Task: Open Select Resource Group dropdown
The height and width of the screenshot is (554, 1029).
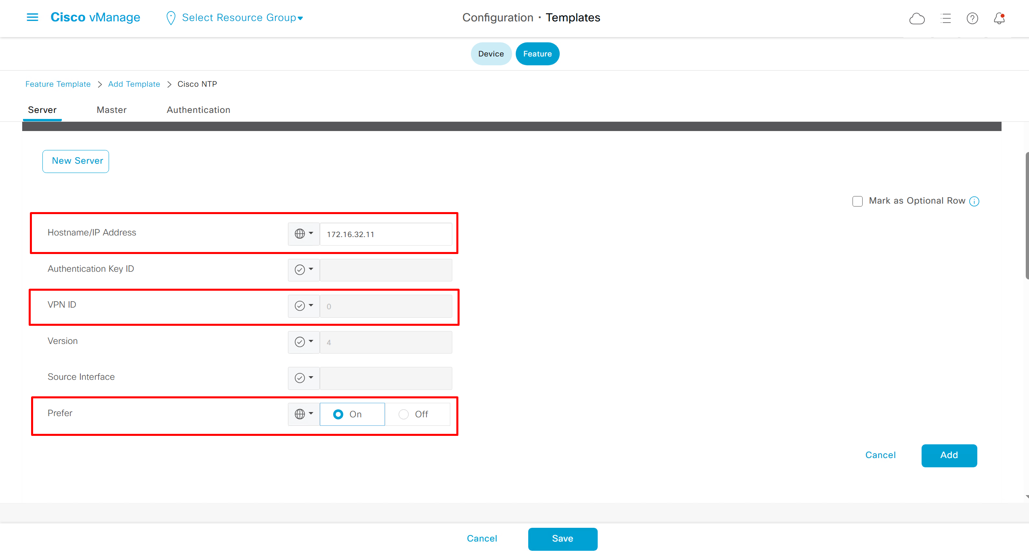Action: tap(242, 18)
